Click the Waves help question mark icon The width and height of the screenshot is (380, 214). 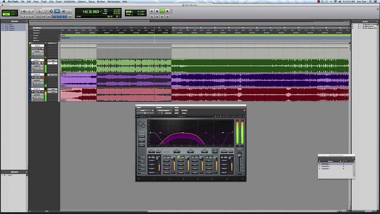(245, 117)
